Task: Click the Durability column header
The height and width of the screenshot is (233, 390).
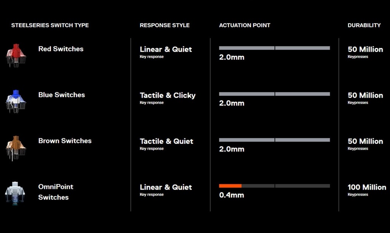Action: [364, 25]
